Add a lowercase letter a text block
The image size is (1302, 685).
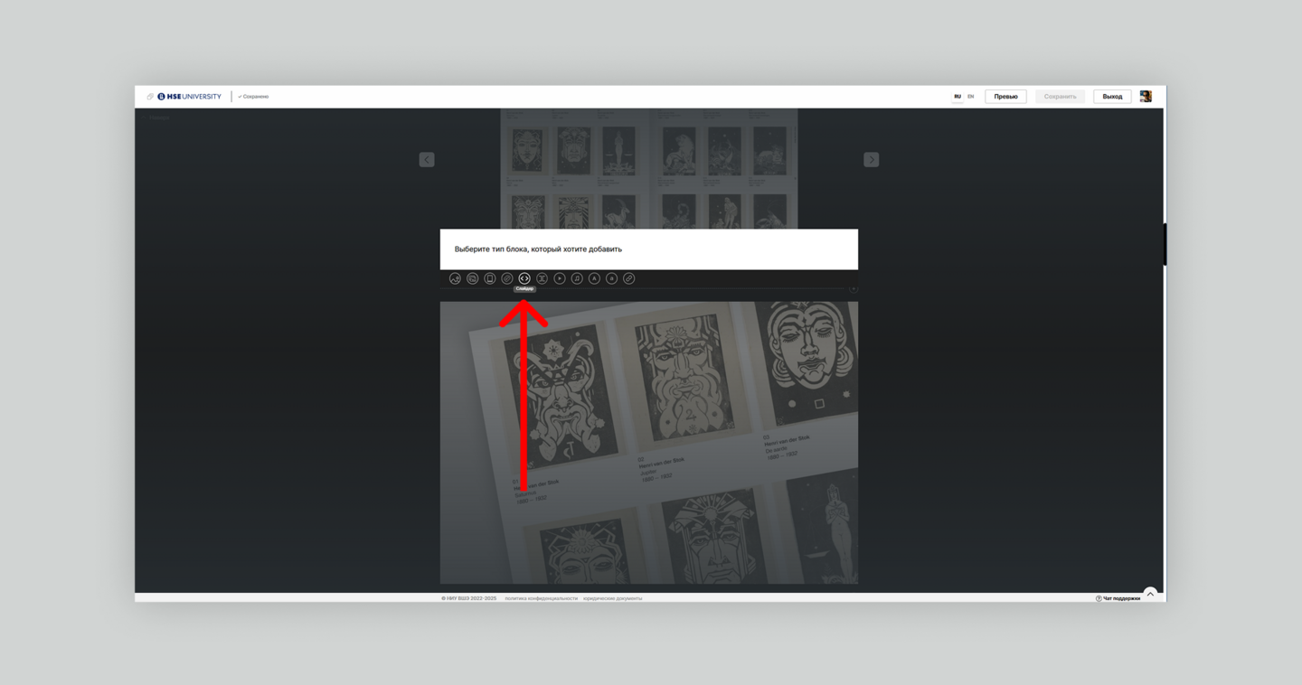(x=611, y=278)
